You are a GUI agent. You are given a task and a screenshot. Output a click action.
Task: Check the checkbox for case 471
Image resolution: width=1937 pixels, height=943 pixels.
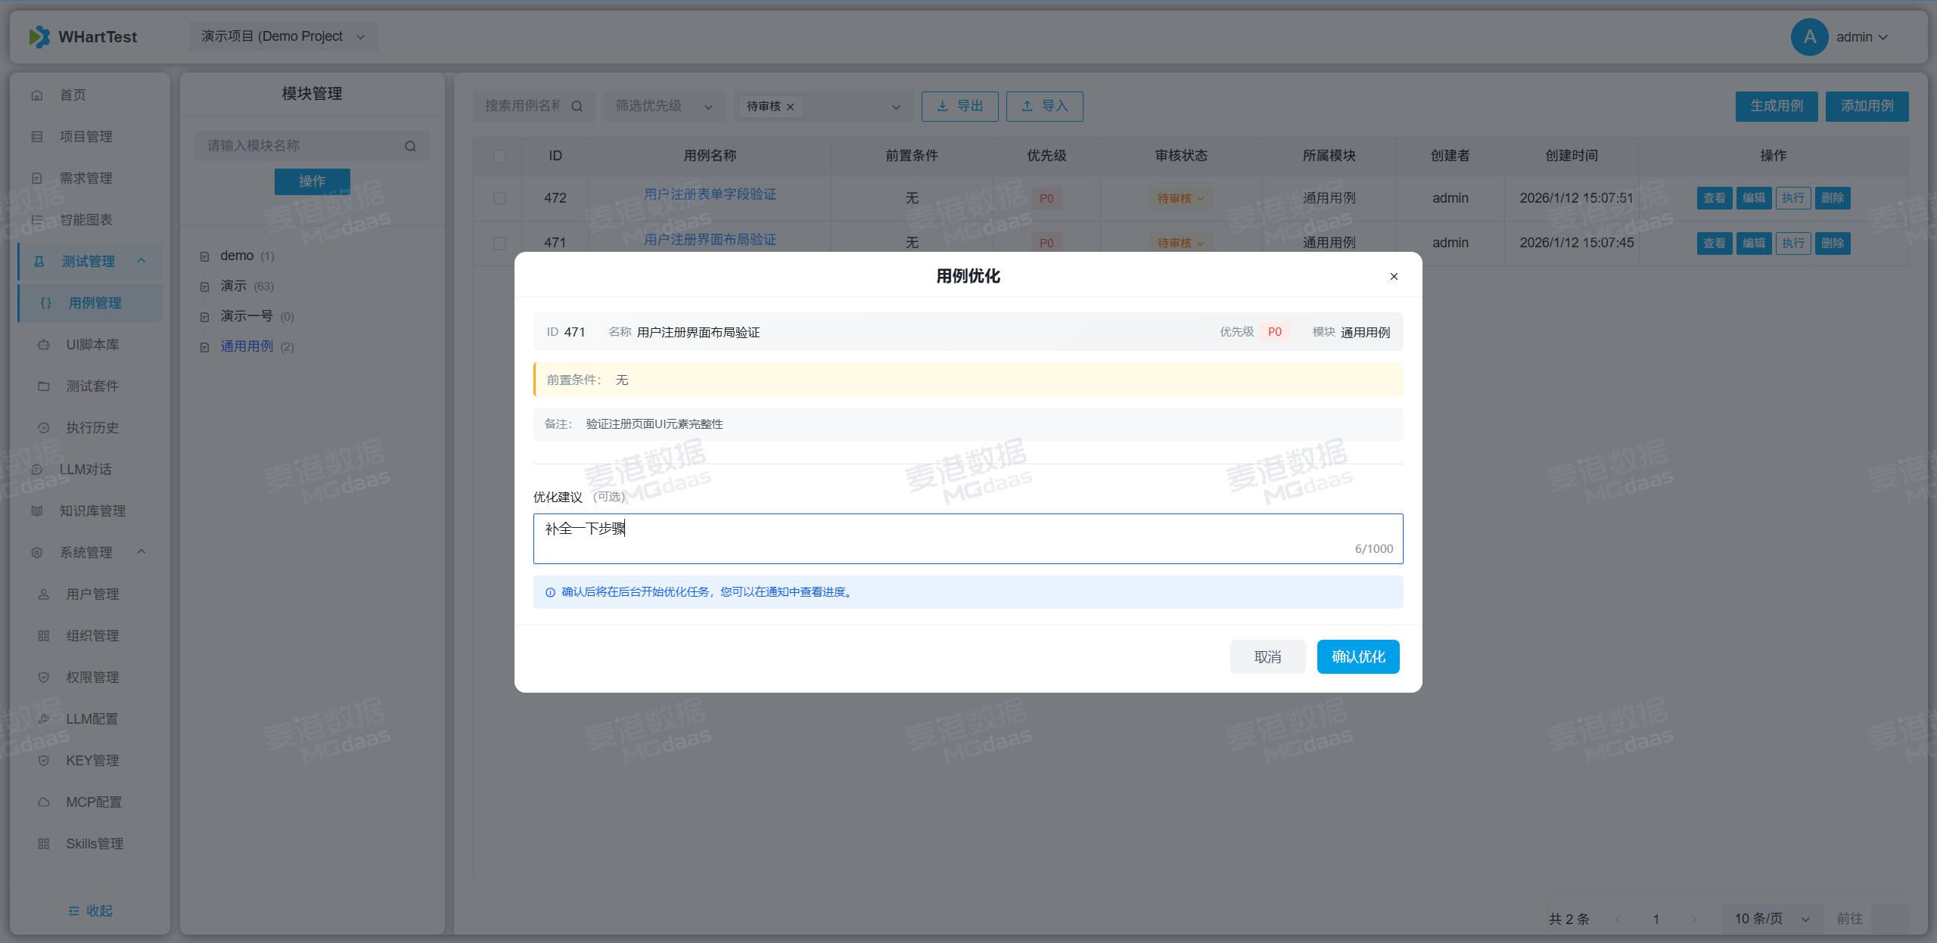499,243
